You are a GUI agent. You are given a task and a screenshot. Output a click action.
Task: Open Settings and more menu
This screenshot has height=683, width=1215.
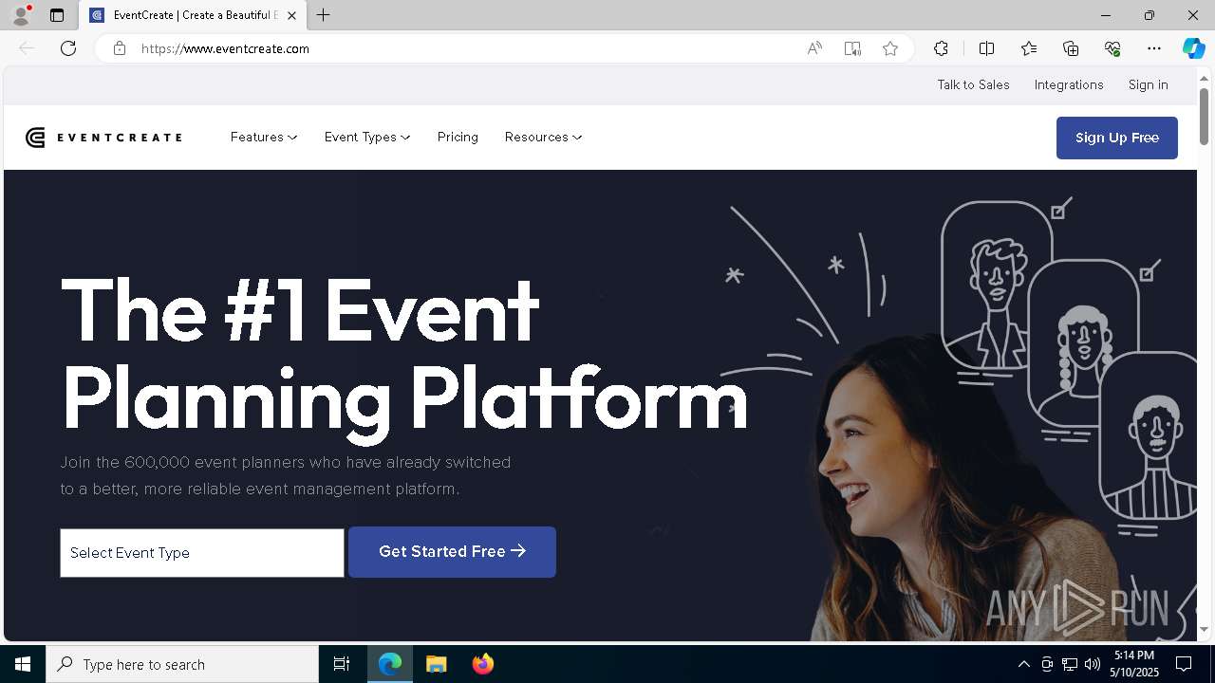(x=1154, y=48)
